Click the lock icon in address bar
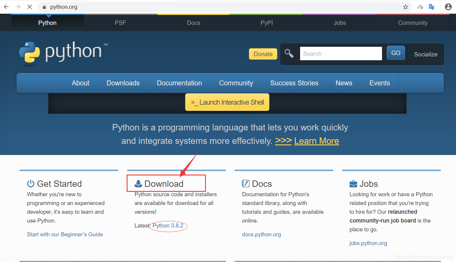The width and height of the screenshot is (456, 262). [x=44, y=7]
